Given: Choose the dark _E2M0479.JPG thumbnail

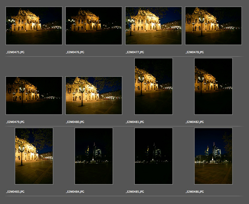Looking at the screenshot, I should (34, 96).
